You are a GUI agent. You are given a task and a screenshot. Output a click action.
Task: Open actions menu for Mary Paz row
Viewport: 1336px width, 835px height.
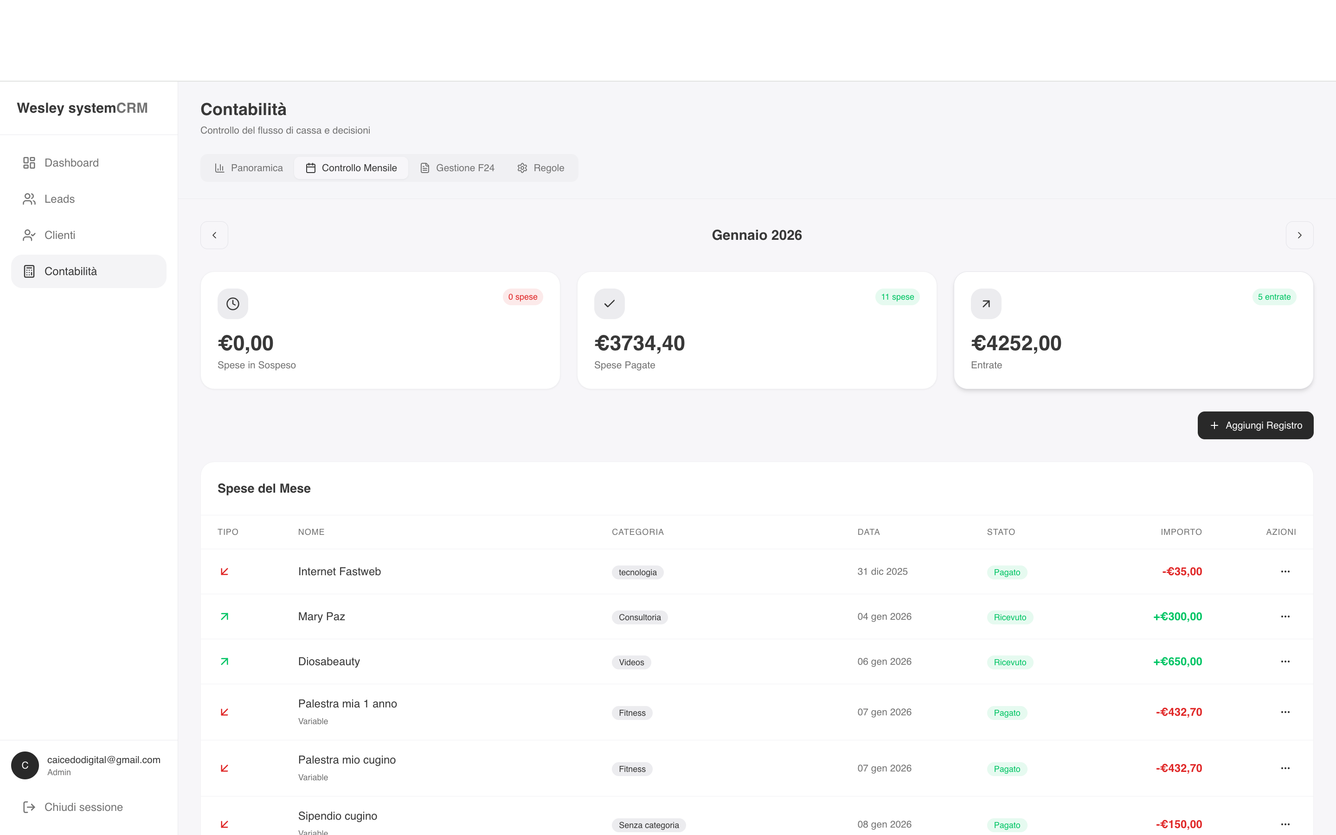[1285, 617]
